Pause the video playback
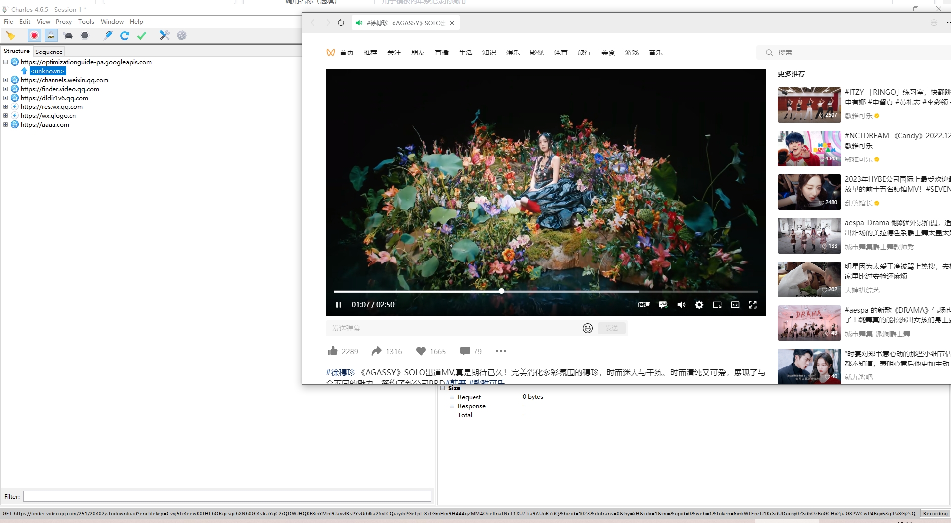Viewport: 951px width, 523px height. coord(339,305)
